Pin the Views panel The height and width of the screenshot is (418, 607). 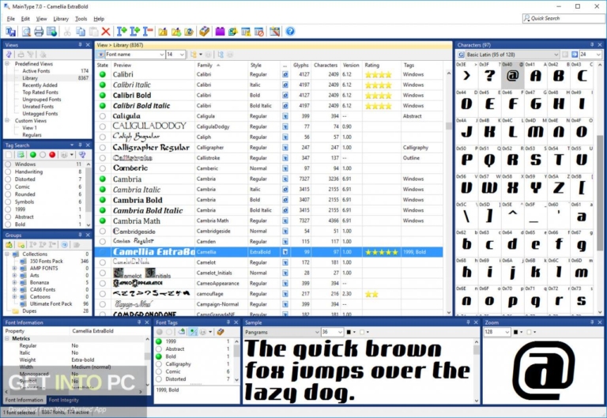80,45
